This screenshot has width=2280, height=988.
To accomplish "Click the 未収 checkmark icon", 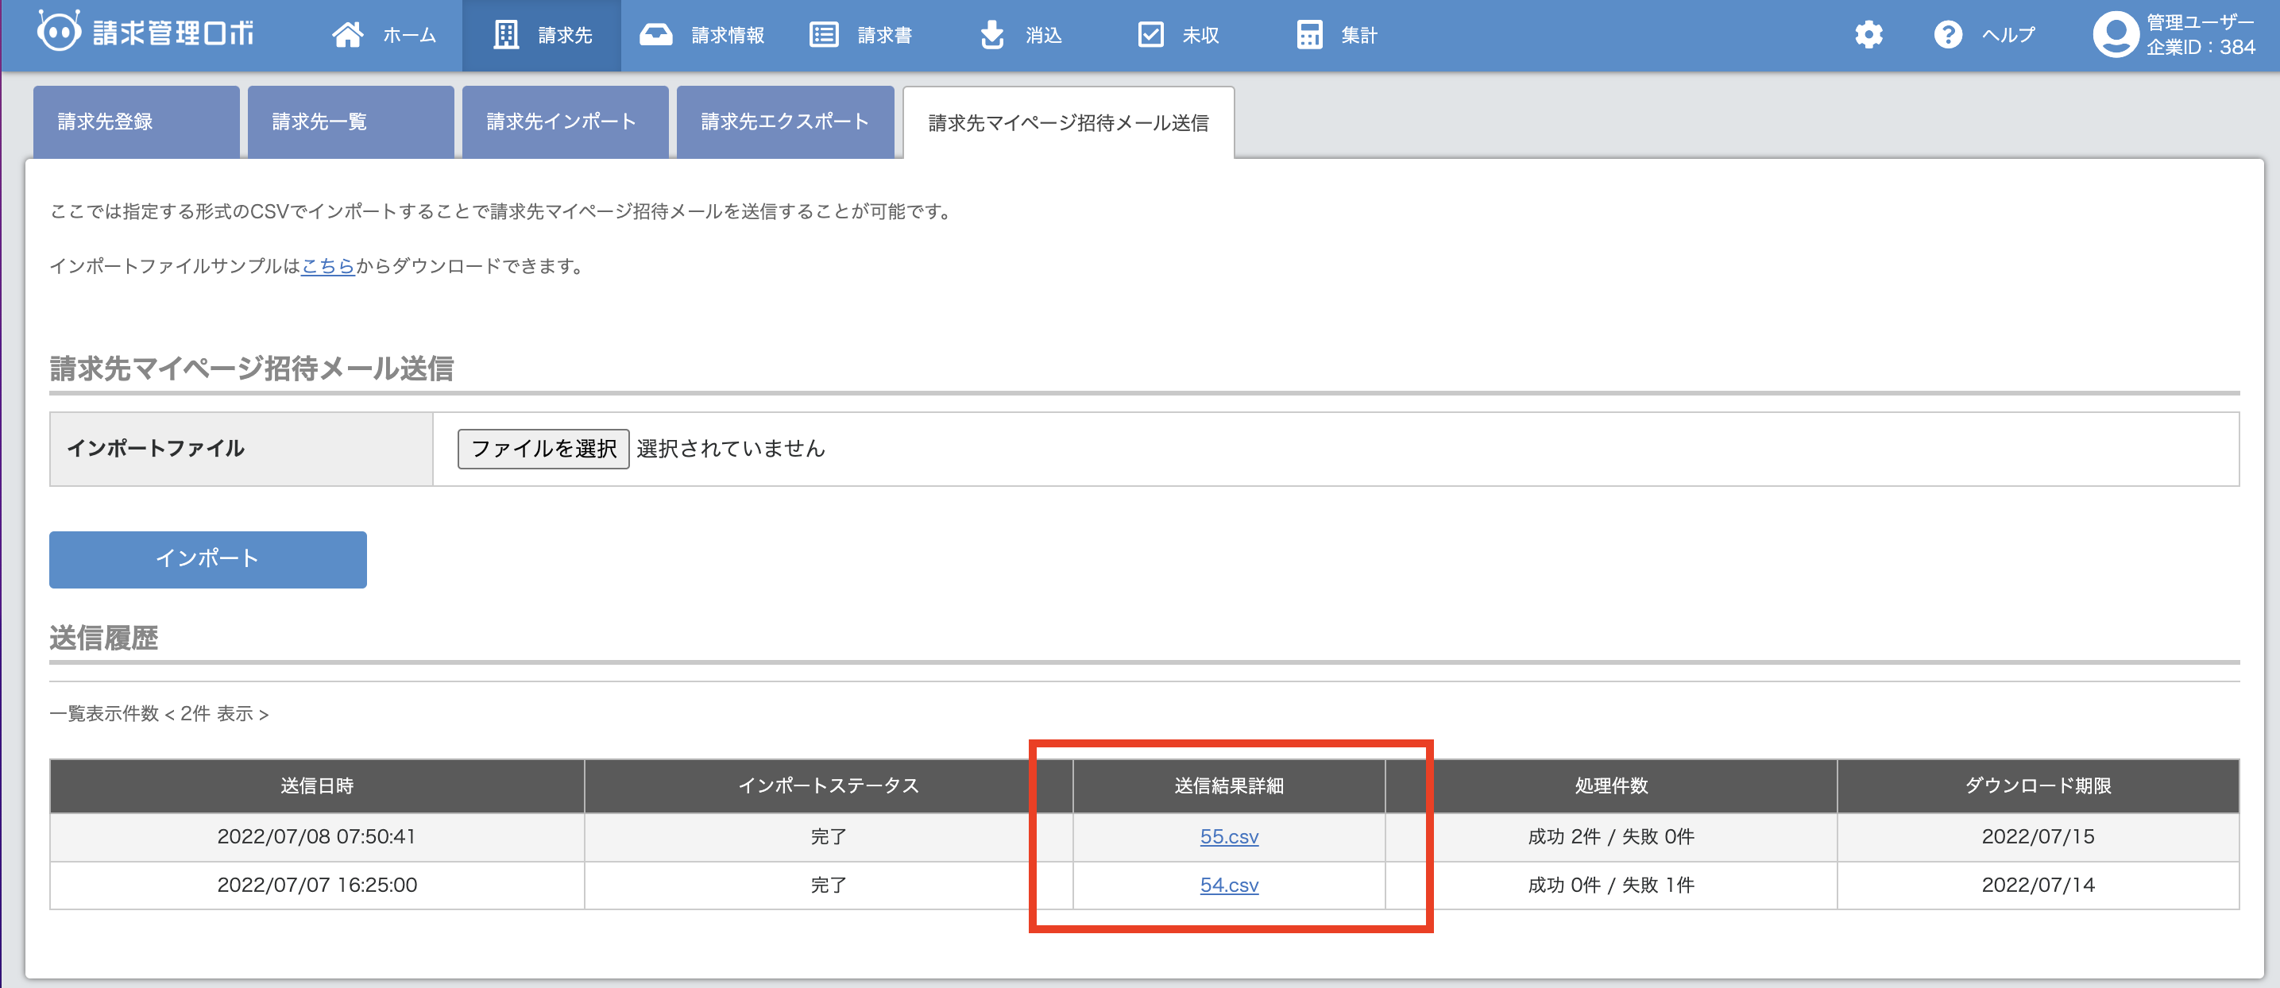I will click(1150, 34).
